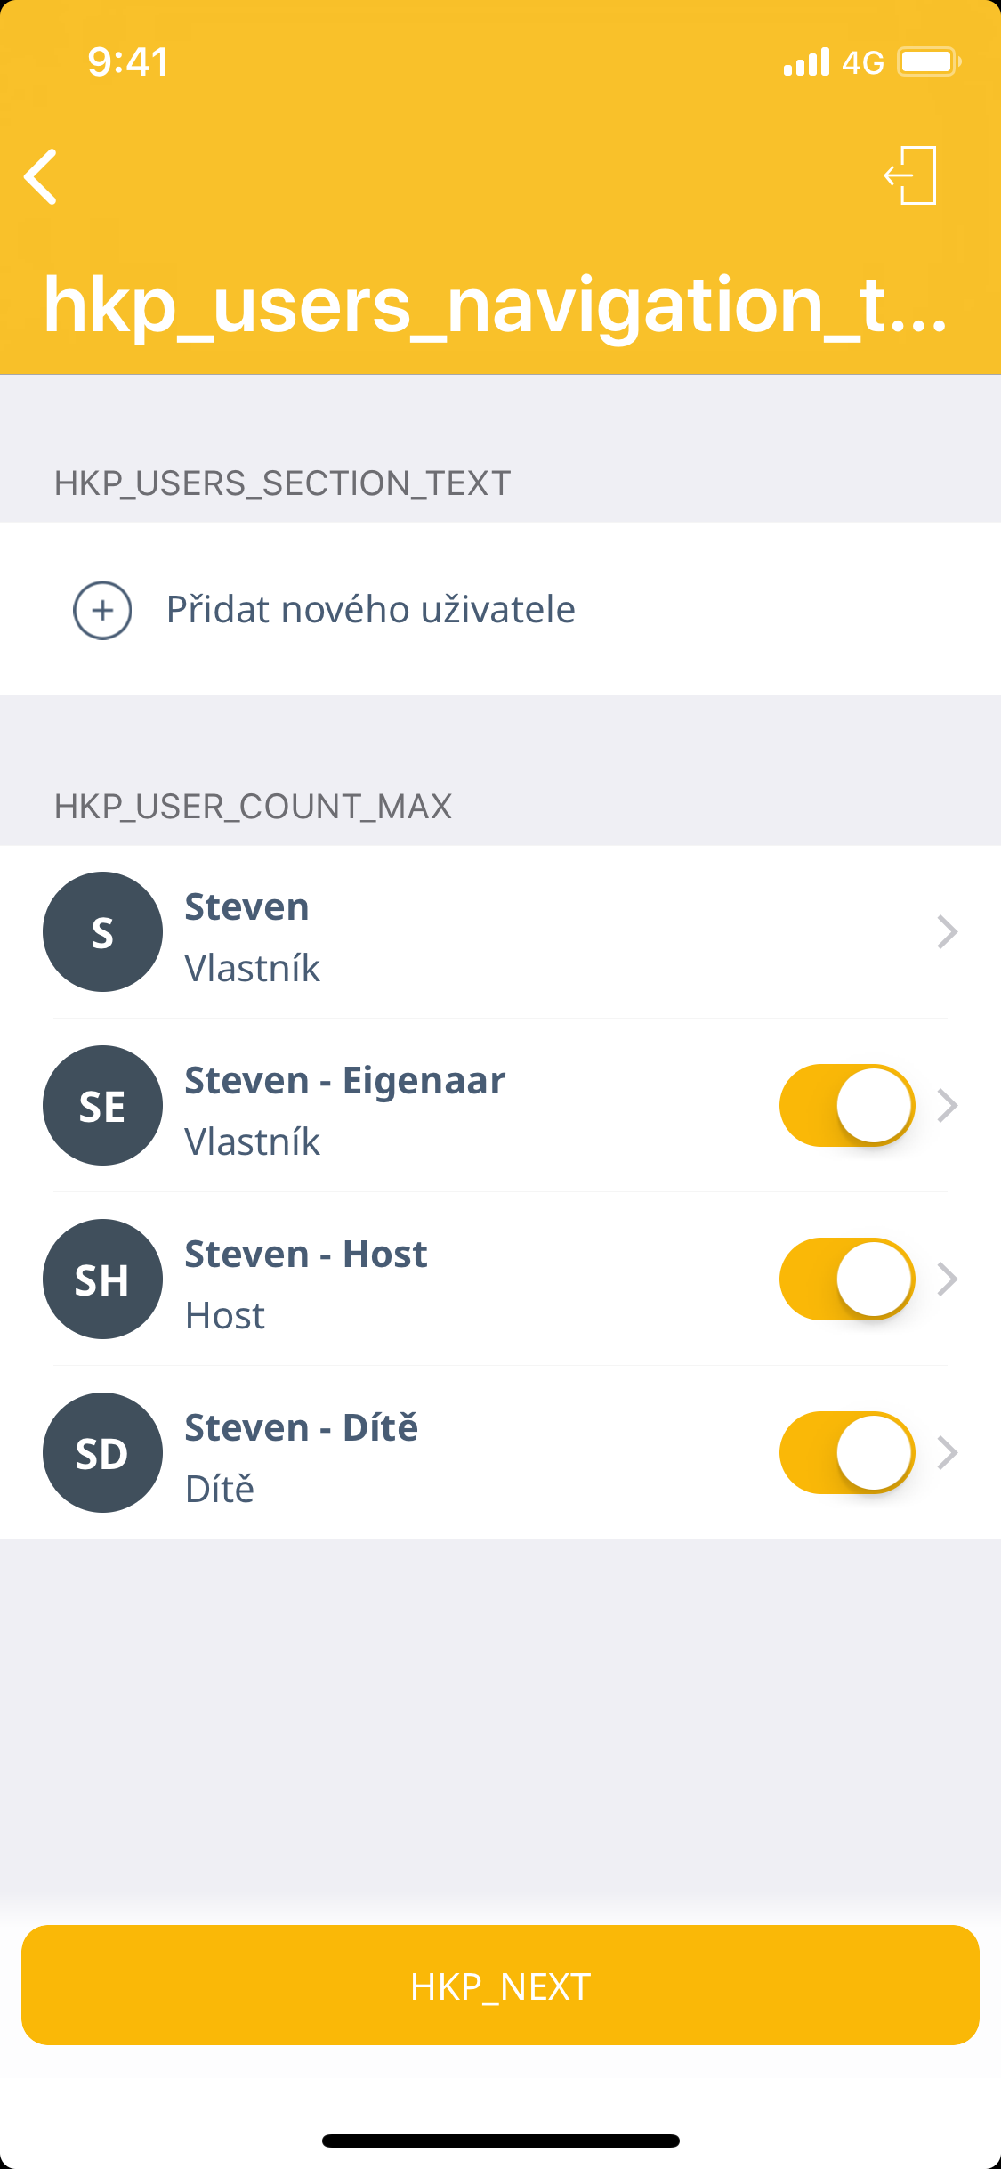The width and height of the screenshot is (1001, 2169).
Task: Tap the 'SH' avatar circle
Action: (x=102, y=1279)
